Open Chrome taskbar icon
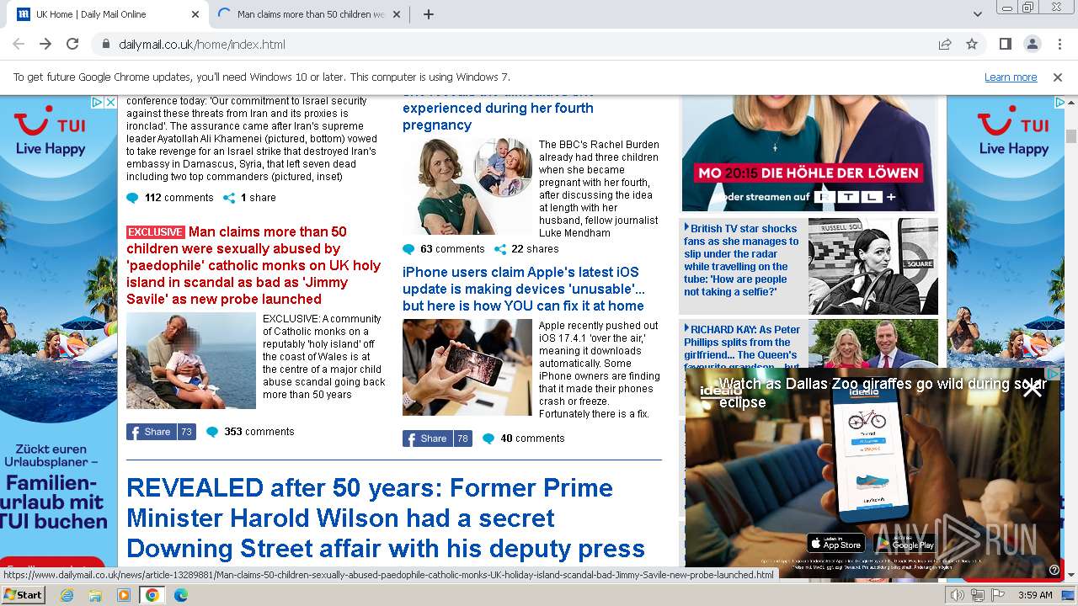 click(x=152, y=595)
